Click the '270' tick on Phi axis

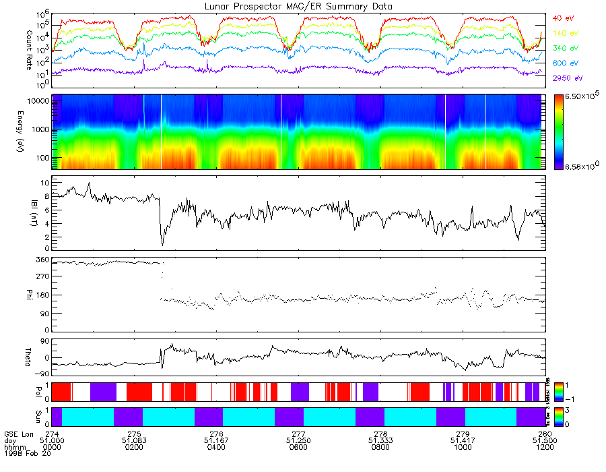coord(42,276)
